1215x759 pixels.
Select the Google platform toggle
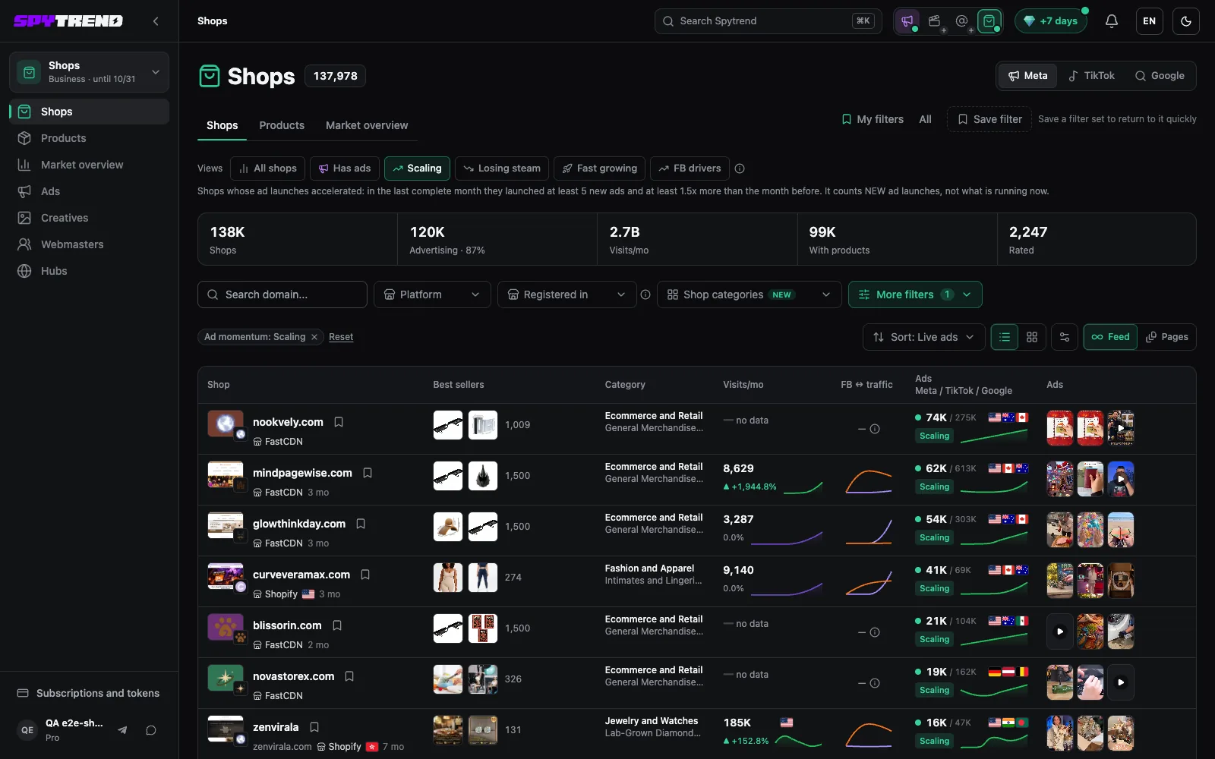(1160, 76)
